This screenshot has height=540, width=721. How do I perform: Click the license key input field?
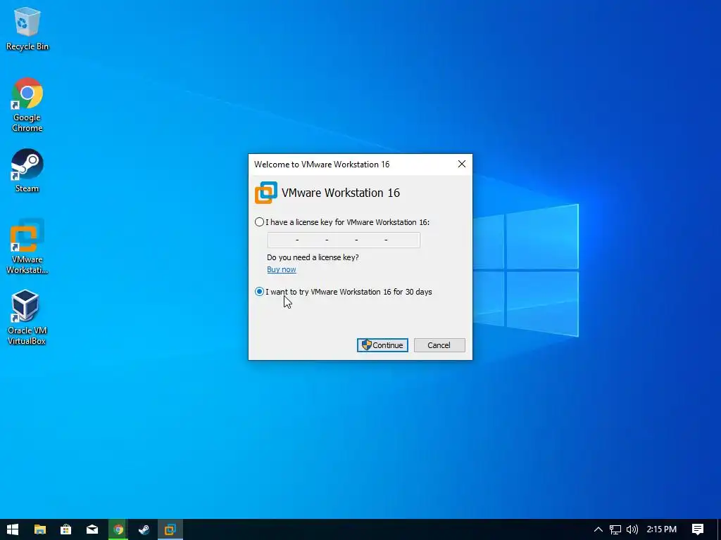click(x=344, y=240)
